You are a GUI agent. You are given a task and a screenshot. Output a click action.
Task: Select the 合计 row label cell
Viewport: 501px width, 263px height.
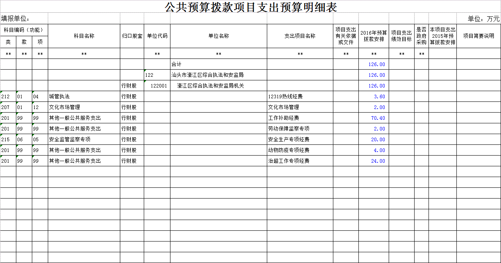point(218,64)
